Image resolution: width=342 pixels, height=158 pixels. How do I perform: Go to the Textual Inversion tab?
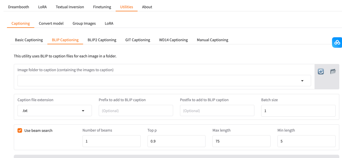pos(70,7)
